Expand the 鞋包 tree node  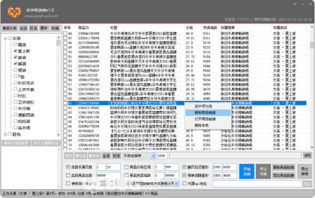click(x=5, y=134)
